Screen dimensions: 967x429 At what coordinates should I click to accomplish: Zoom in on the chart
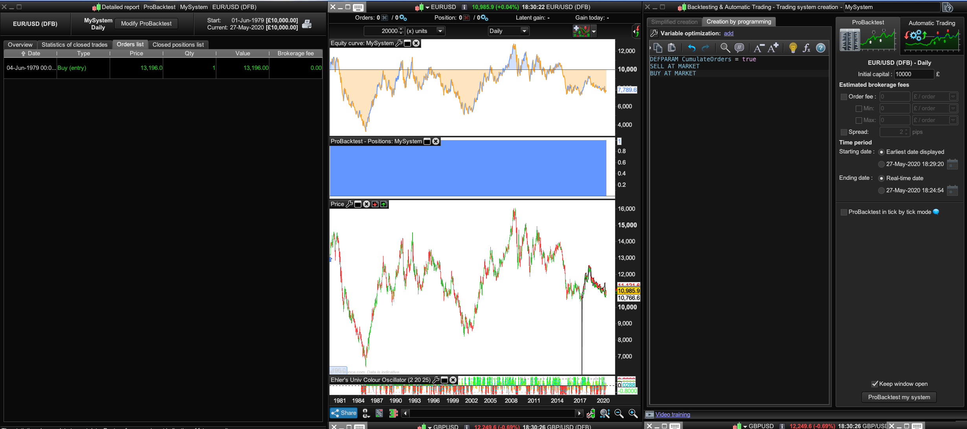point(633,413)
